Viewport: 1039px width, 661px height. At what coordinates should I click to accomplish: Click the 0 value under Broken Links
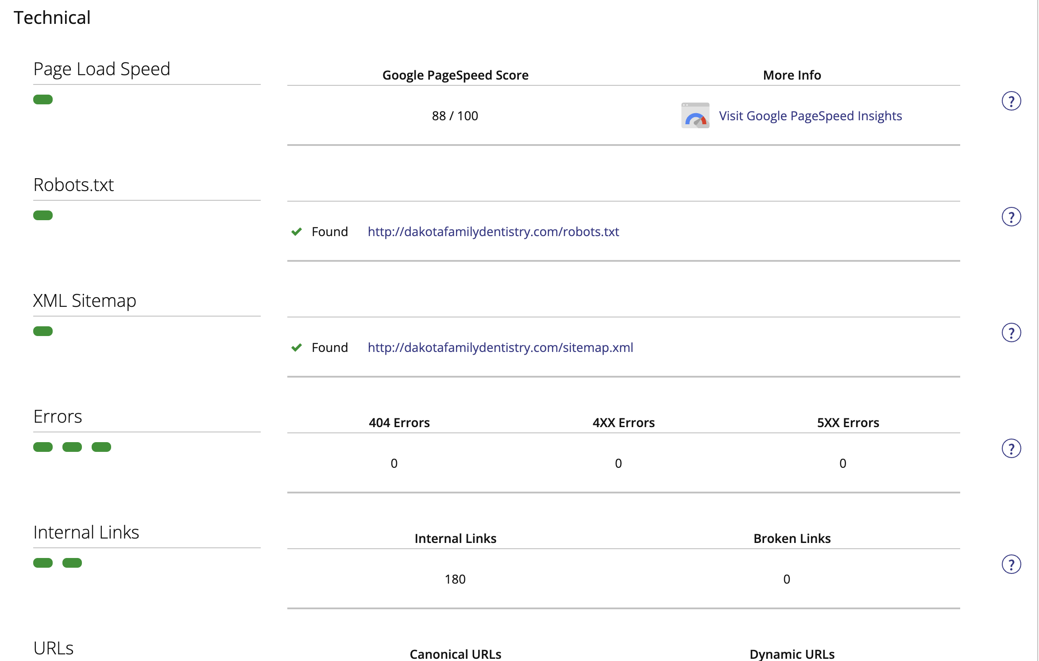click(x=787, y=579)
